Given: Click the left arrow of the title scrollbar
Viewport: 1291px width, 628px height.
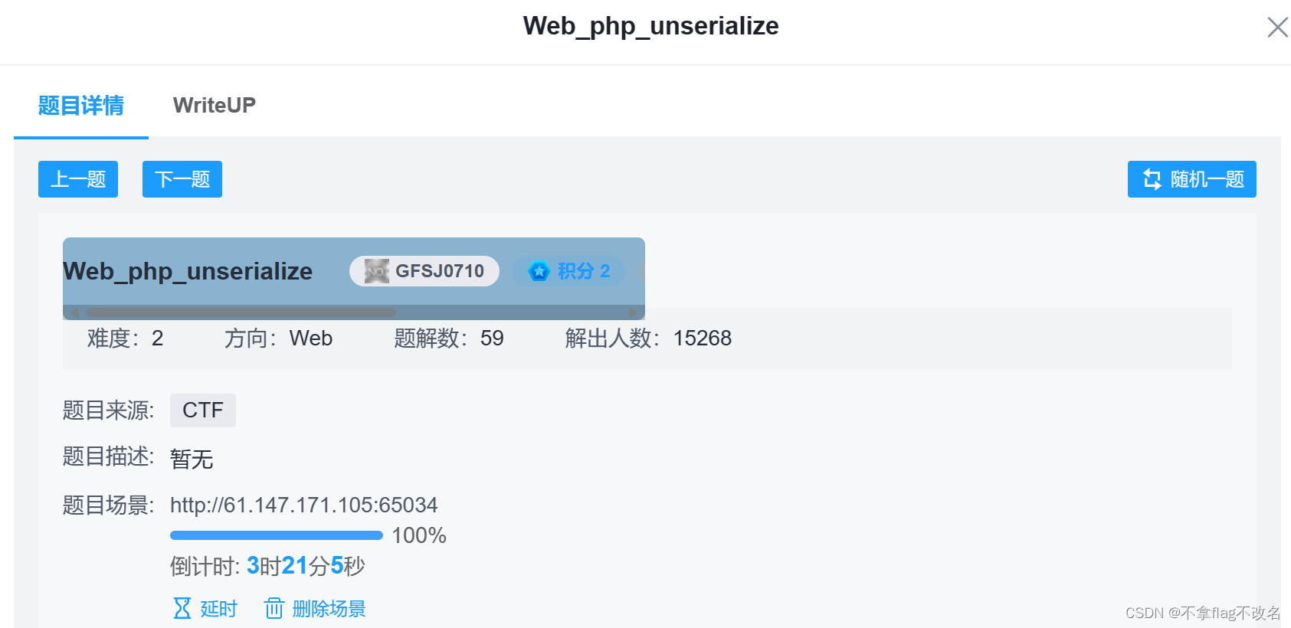Looking at the screenshot, I should tap(74, 312).
